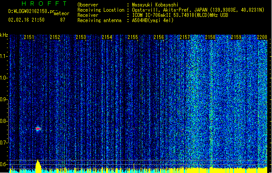
Task: Click the 0.6 kHz axis tick label
Action: 3,164
